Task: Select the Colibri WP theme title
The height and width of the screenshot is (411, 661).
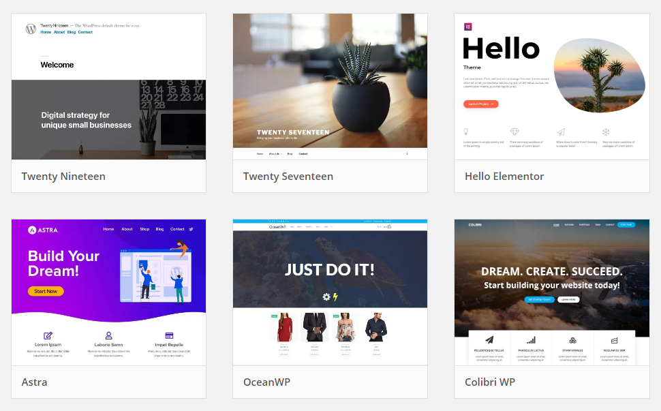Action: 490,382
